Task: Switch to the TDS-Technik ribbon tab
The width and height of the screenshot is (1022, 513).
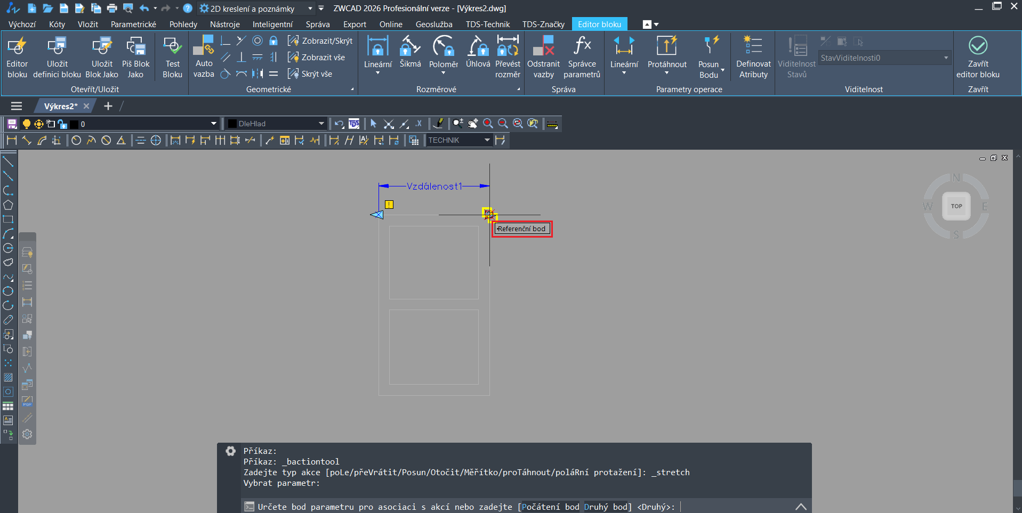Action: pos(487,25)
